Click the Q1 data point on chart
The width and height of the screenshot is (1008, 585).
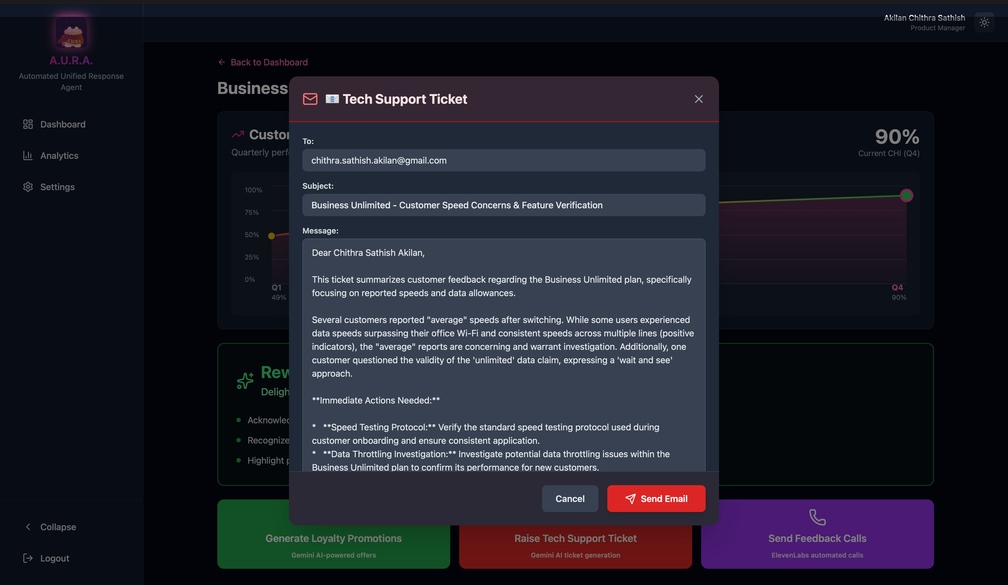coord(272,236)
